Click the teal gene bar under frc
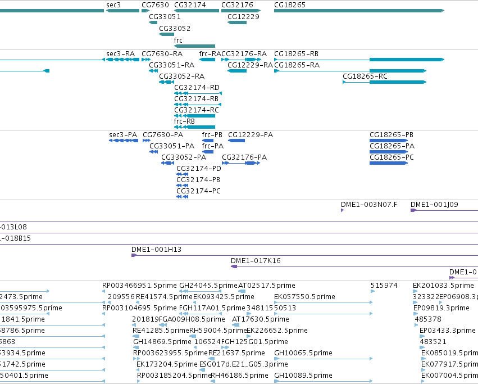Image resolution: width=478 pixels, height=384 pixels. click(x=194, y=46)
